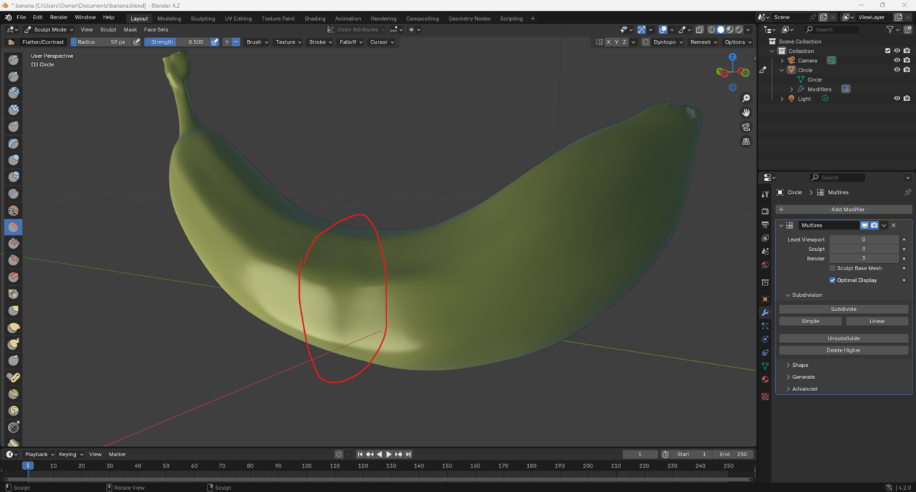Open the Output properties tab
This screenshot has width=916, height=492.
[765, 225]
